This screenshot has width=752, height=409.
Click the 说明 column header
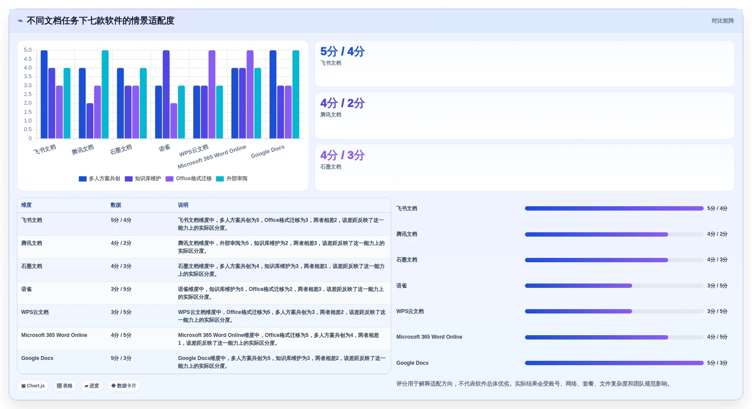(183, 205)
